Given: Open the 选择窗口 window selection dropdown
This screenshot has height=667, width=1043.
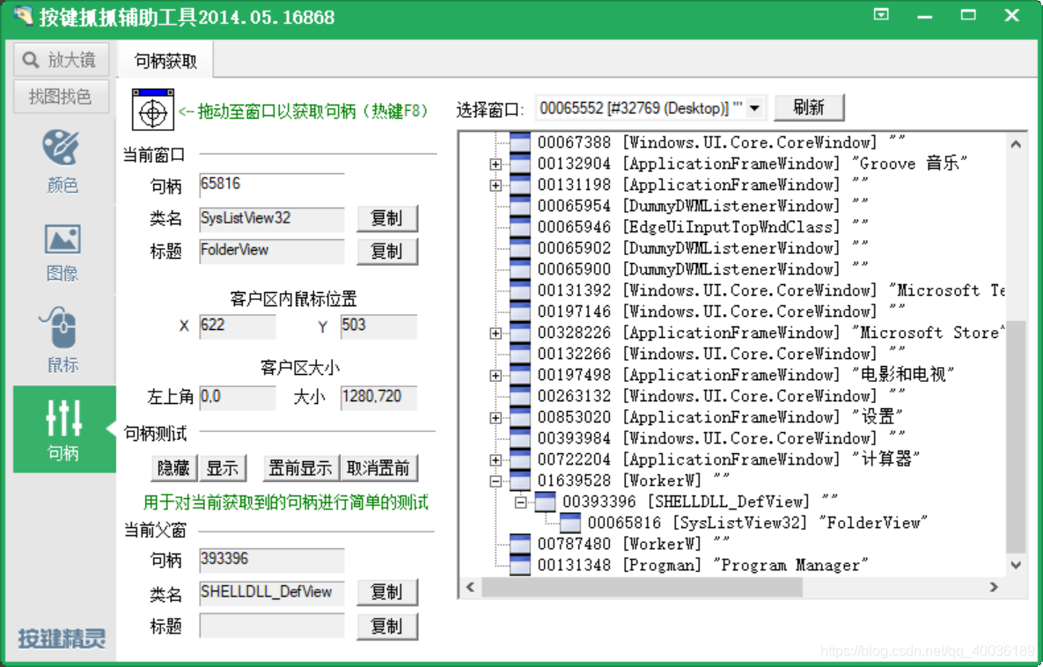Looking at the screenshot, I should 755,108.
